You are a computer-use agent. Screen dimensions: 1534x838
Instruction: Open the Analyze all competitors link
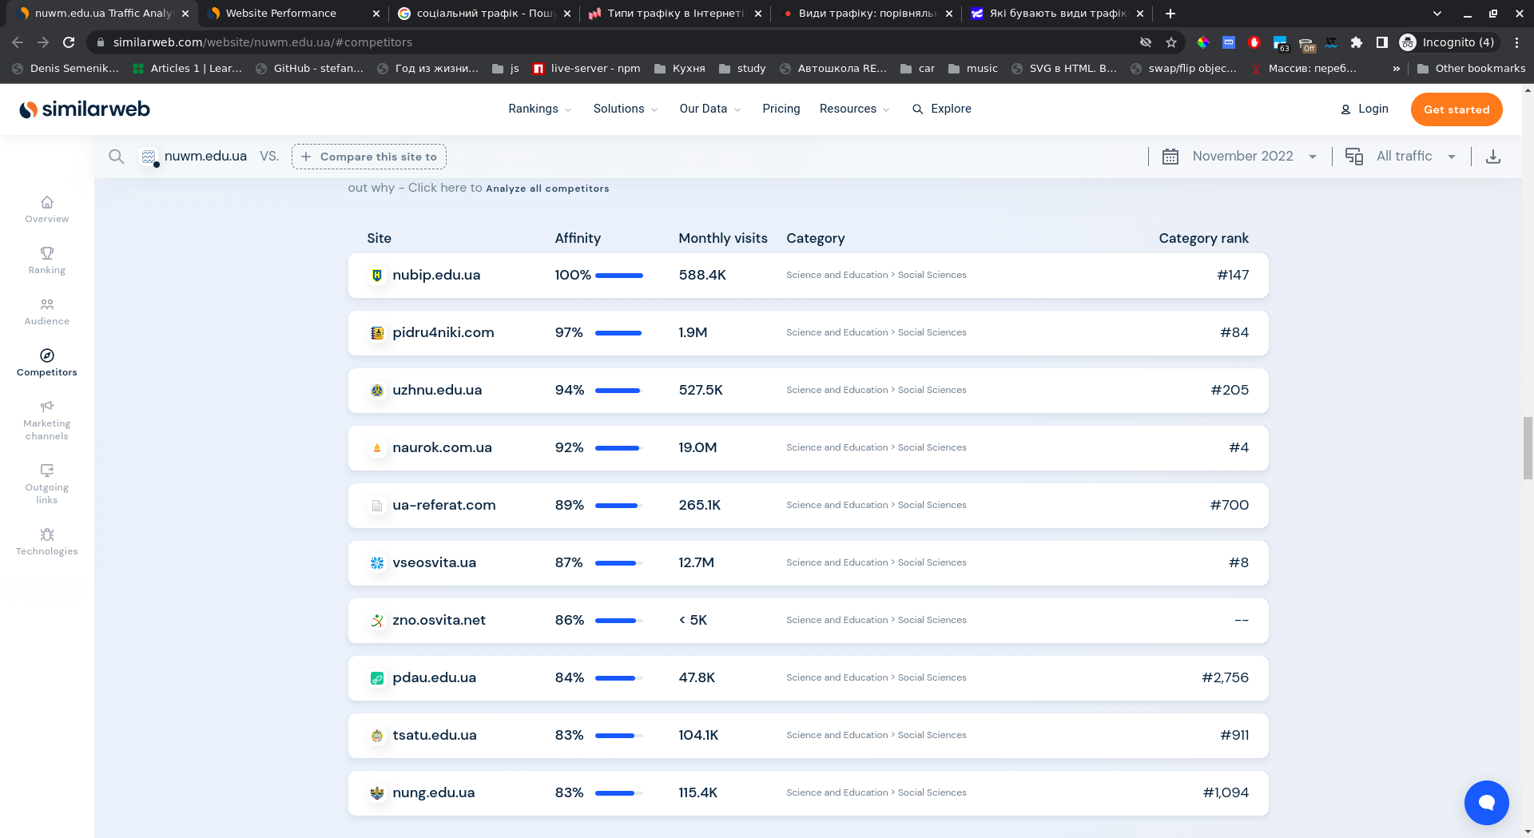click(547, 189)
